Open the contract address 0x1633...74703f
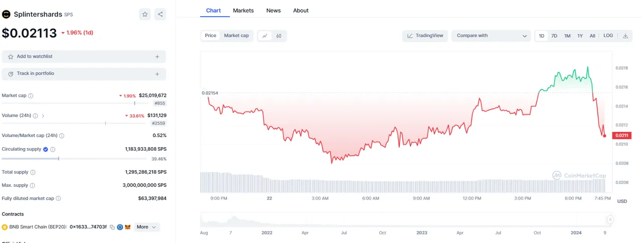 point(88,227)
